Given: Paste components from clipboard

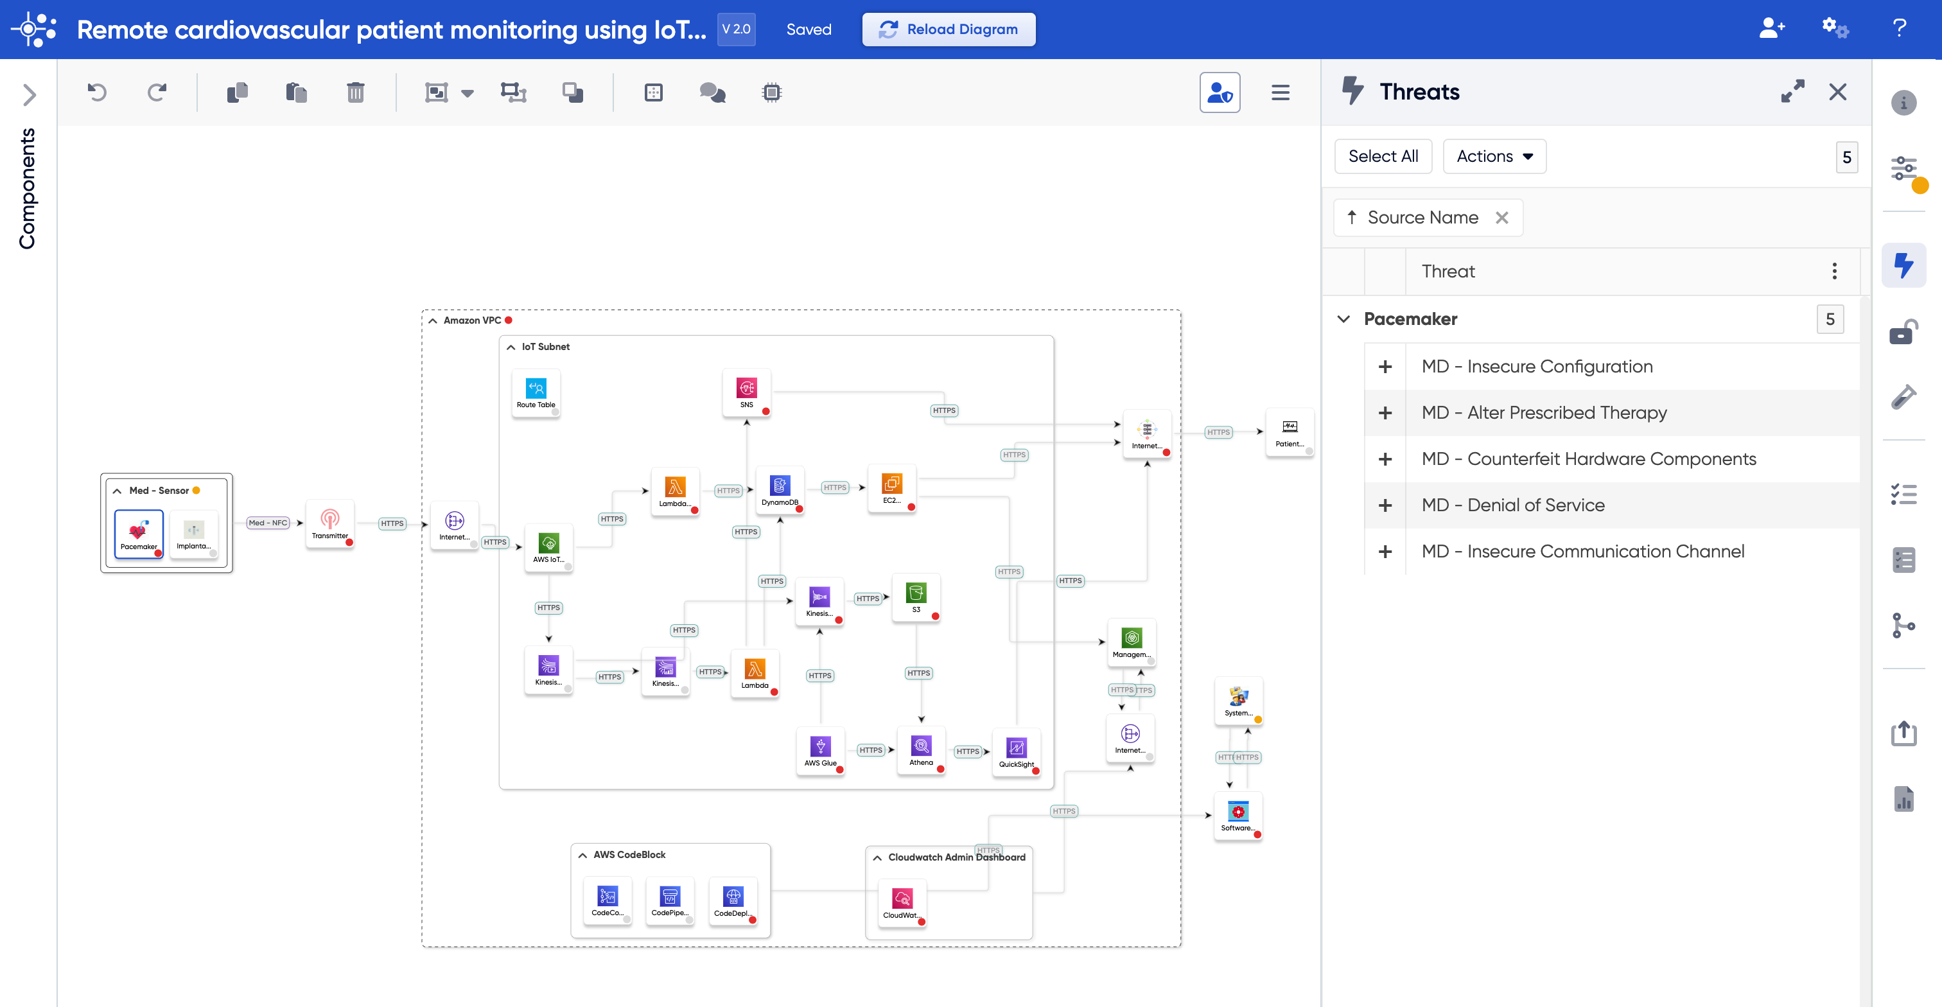Looking at the screenshot, I should tap(296, 92).
